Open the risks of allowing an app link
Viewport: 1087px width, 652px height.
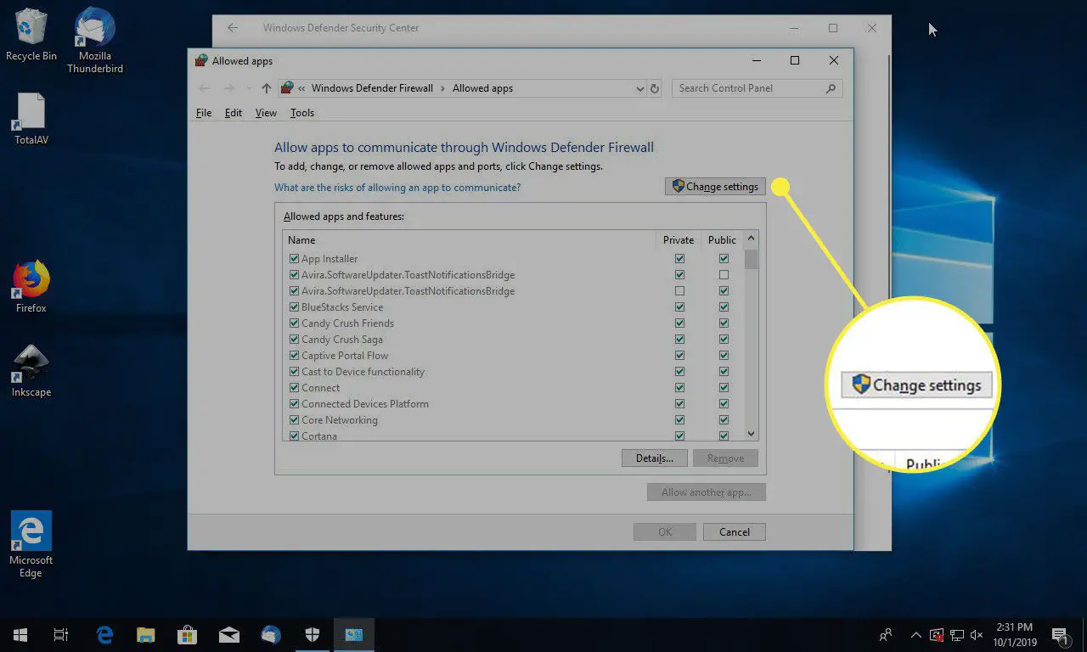pyautogui.click(x=397, y=188)
